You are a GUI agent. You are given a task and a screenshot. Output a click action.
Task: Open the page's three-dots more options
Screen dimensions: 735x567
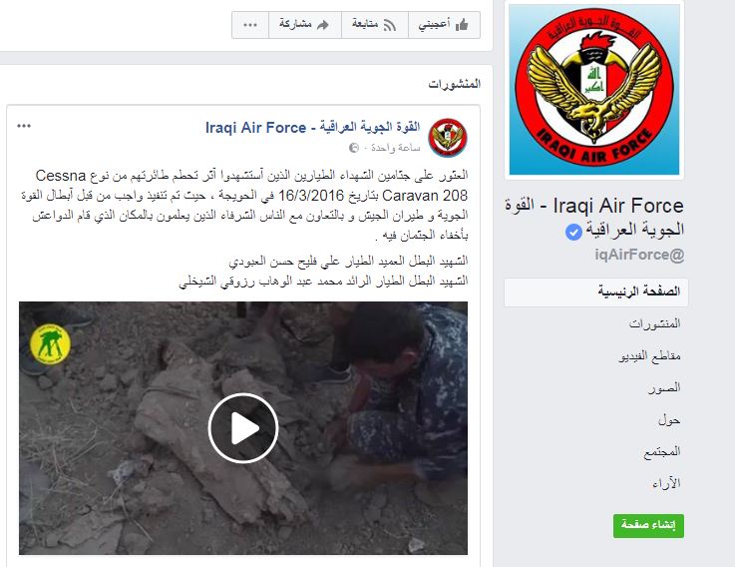[250, 25]
